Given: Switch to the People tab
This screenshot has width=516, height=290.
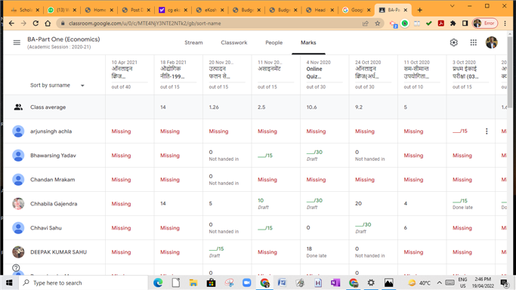Looking at the screenshot, I should (x=273, y=42).
